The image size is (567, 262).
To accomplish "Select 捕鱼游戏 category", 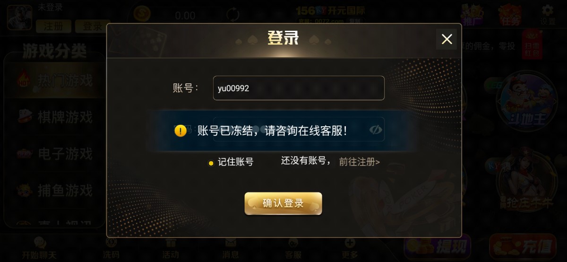I will [x=55, y=191].
